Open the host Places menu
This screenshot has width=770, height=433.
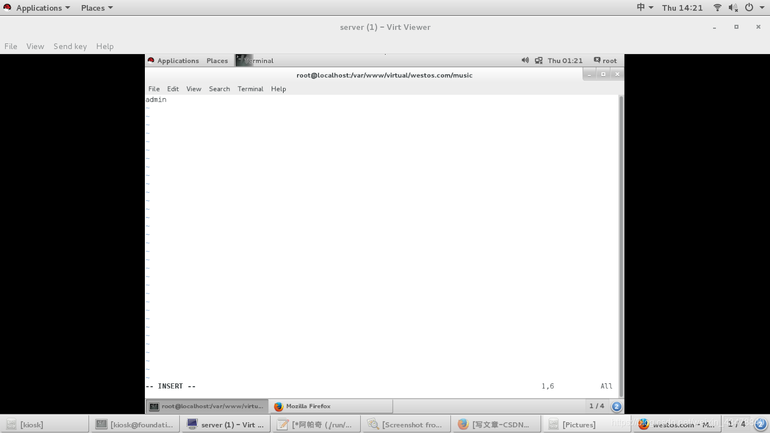pos(97,8)
